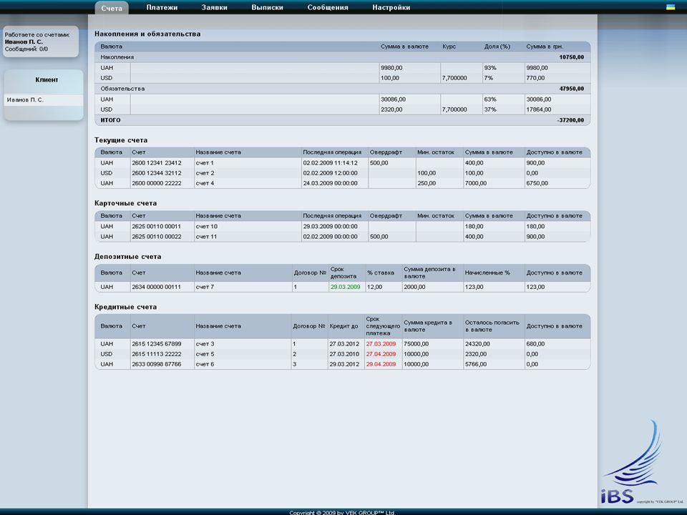
Task: Open the Счета tab
Action: pos(112,8)
